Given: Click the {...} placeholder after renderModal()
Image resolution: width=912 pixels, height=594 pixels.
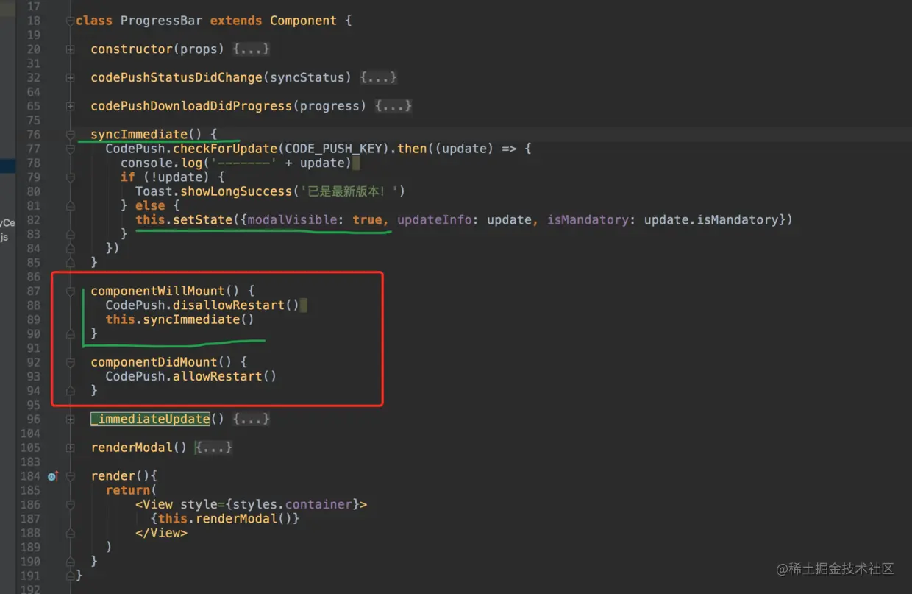Looking at the screenshot, I should (214, 448).
